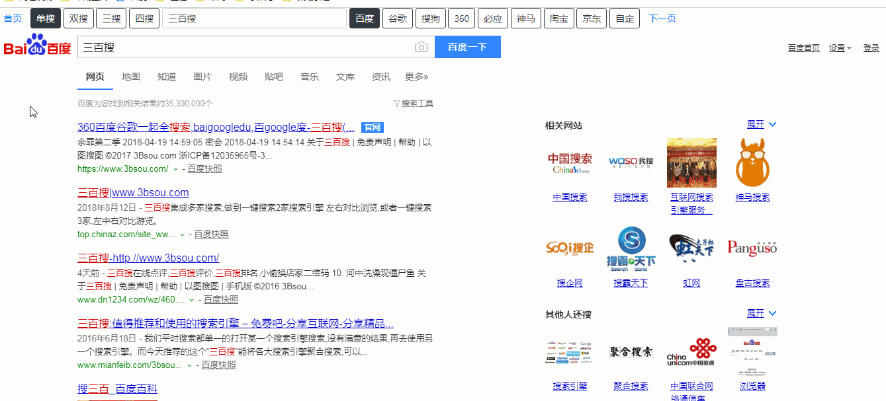
Task: Open dropdown arrow beside www.dn1234.com URL
Action: click(x=191, y=301)
